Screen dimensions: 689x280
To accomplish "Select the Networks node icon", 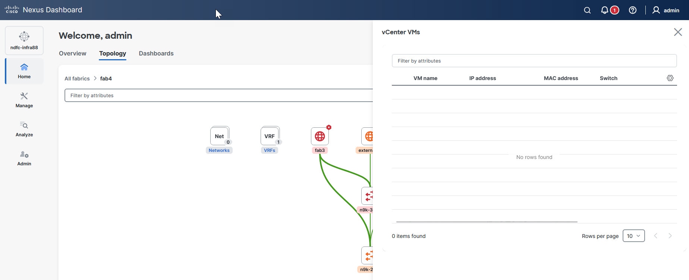I will tap(220, 136).
